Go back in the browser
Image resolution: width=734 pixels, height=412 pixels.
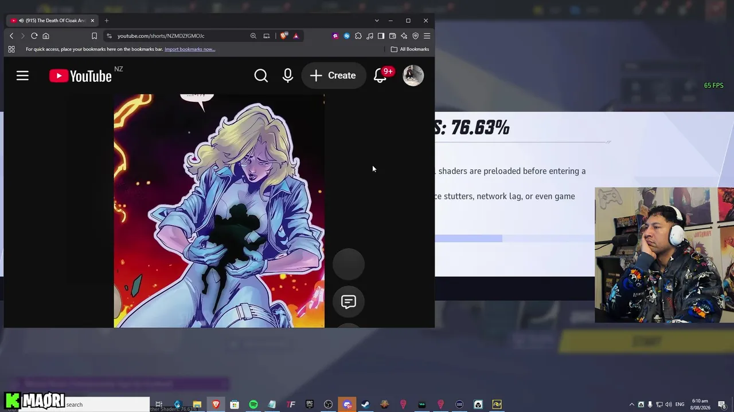click(x=11, y=36)
